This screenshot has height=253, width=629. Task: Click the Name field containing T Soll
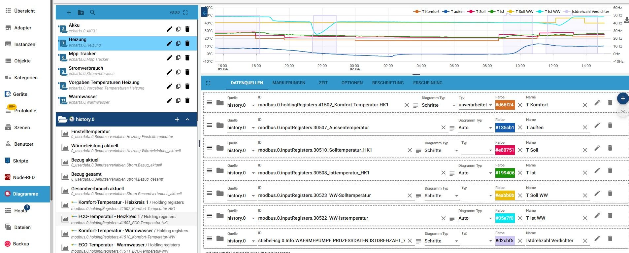pyautogui.click(x=552, y=150)
